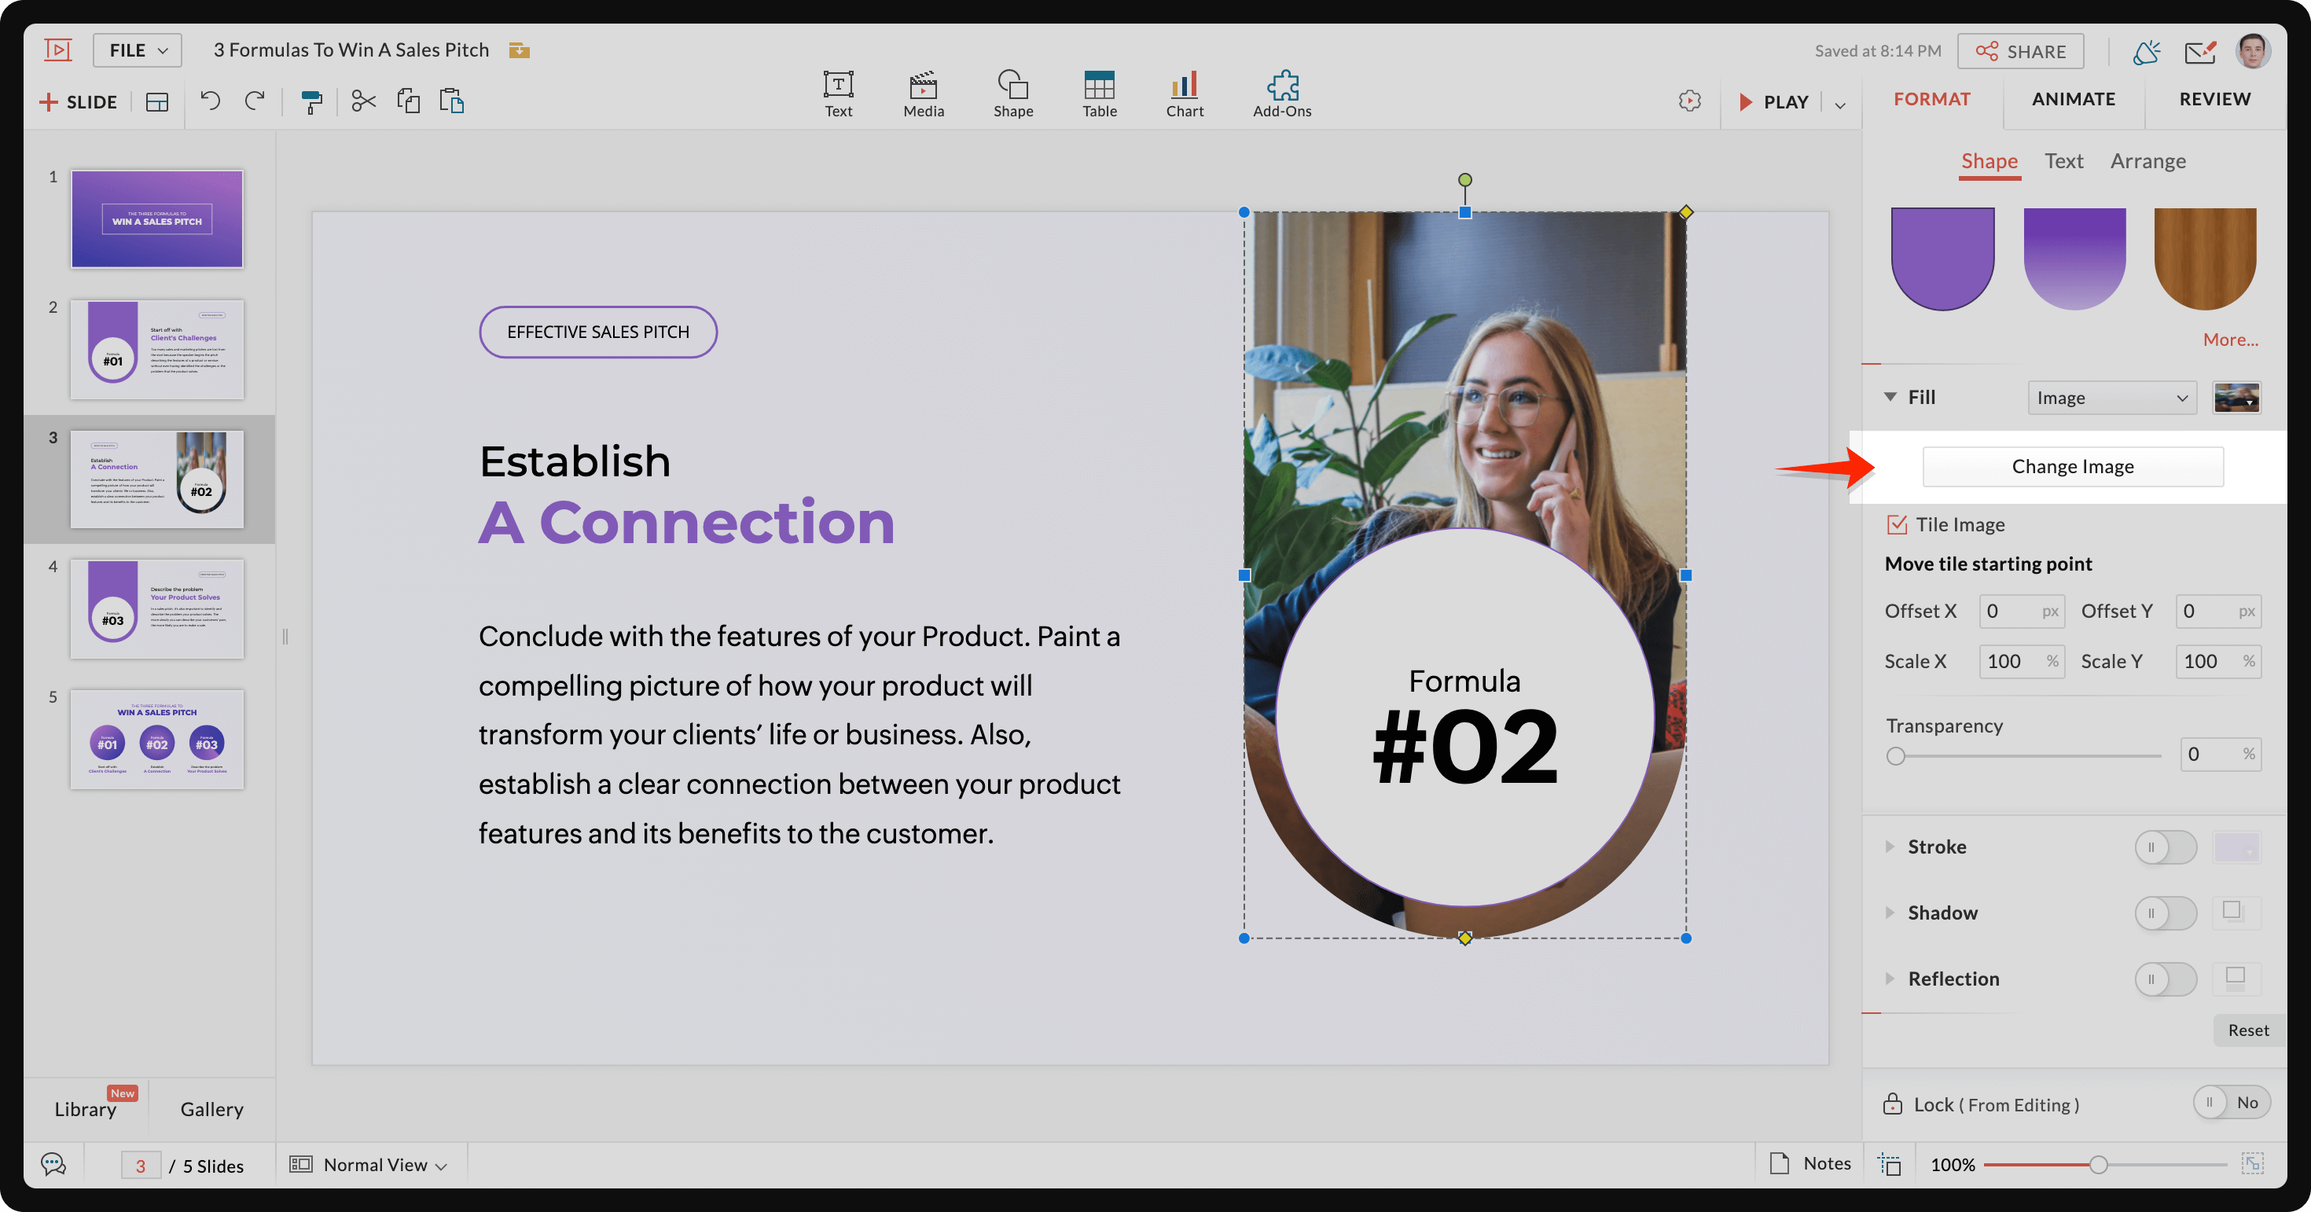This screenshot has width=2311, height=1212.
Task: Drag the Transparency slider
Action: click(1895, 755)
